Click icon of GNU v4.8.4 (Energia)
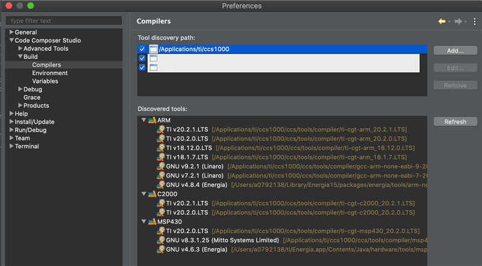 click(161, 185)
